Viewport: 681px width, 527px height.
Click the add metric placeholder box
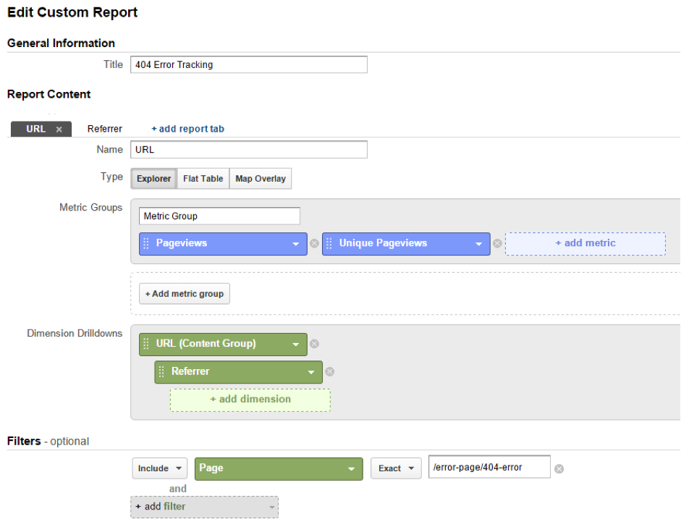(x=585, y=244)
